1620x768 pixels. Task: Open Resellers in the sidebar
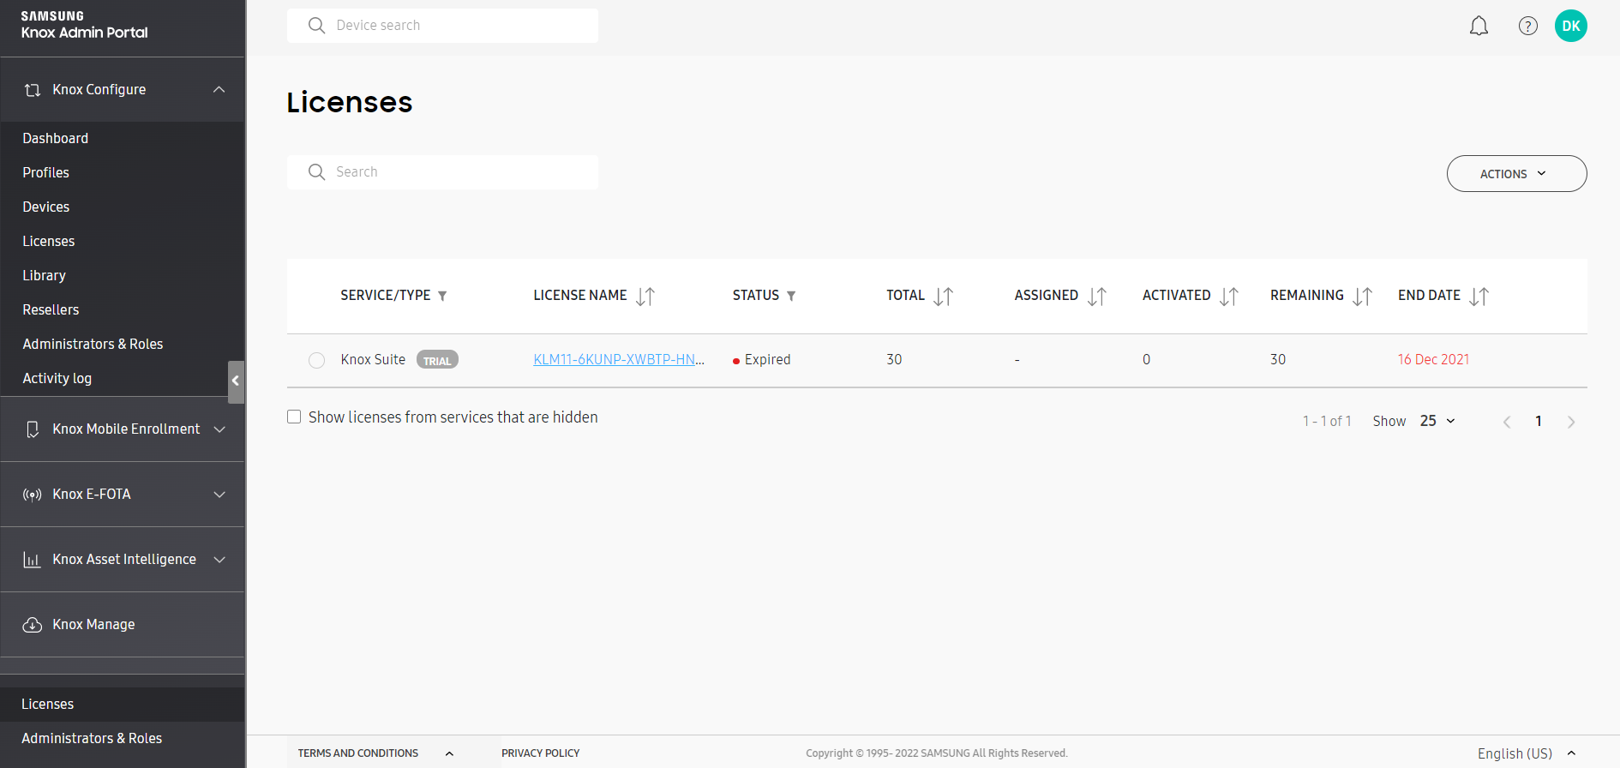tap(51, 309)
